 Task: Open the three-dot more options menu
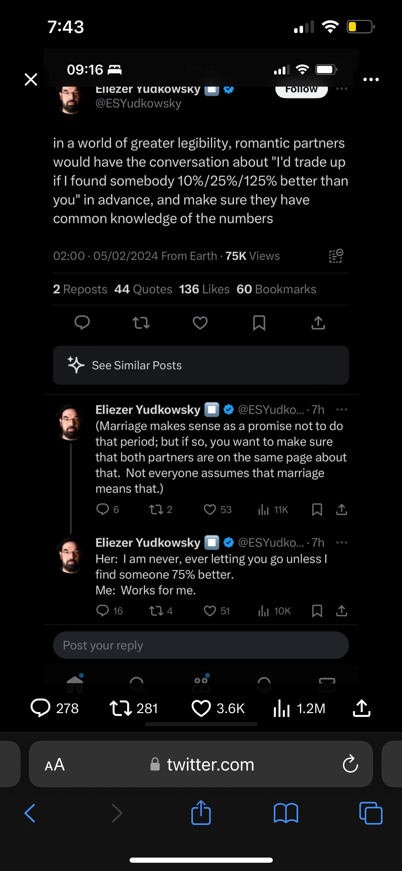[x=371, y=79]
